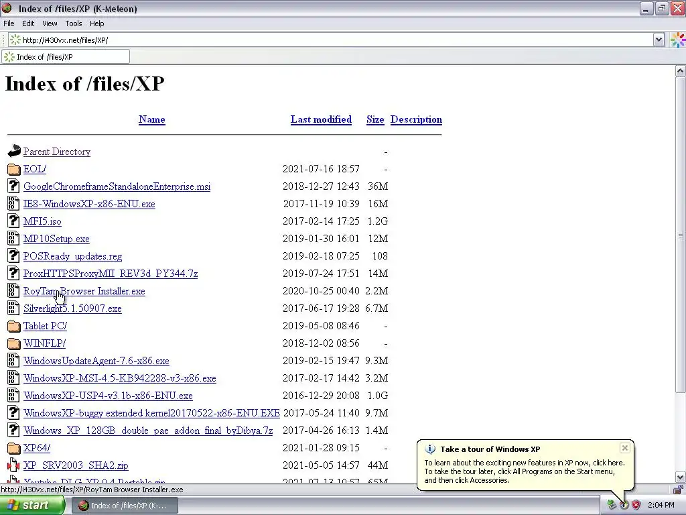Screen dimensions: 686x515
Task: Click the unknown-file icon next to GoogleChromeframe
Action: 13,186
